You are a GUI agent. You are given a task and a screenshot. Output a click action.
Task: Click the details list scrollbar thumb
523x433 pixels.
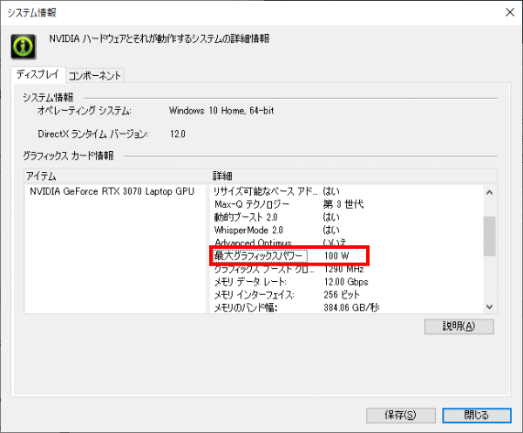pyautogui.click(x=489, y=237)
